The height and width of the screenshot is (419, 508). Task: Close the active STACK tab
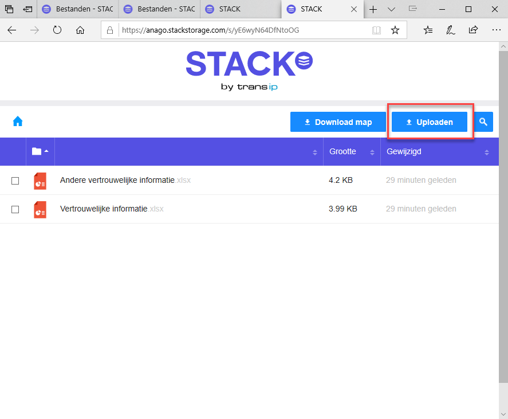354,9
